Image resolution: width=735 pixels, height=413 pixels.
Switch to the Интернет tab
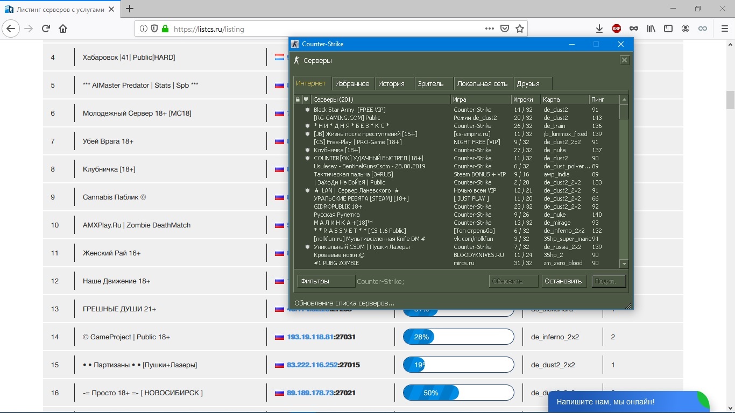[311, 83]
